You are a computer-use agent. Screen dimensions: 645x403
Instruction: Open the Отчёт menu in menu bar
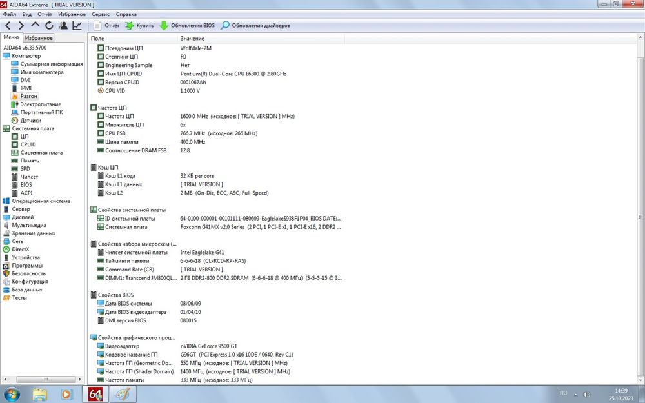[x=45, y=14]
